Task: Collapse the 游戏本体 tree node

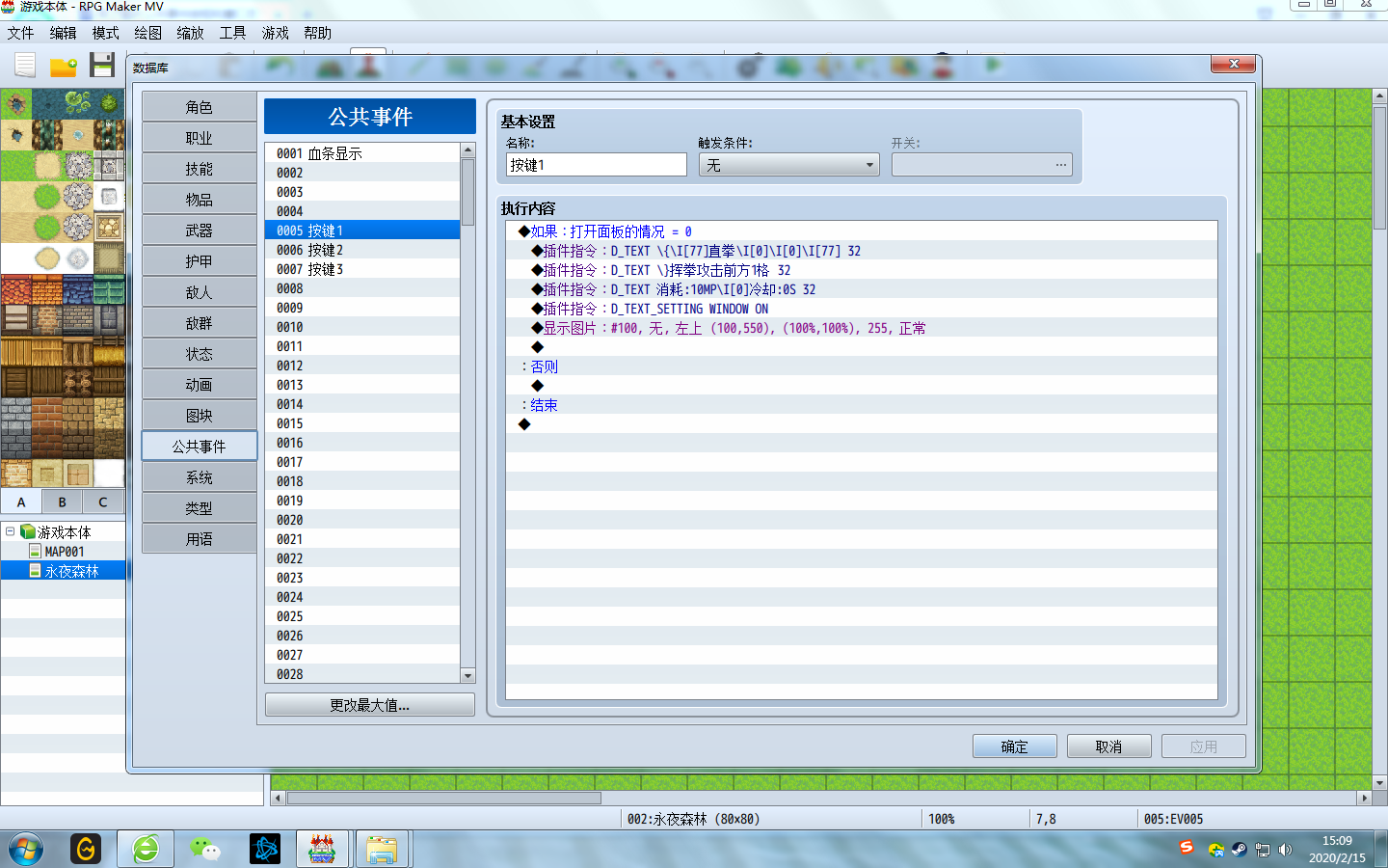Action: (x=10, y=531)
